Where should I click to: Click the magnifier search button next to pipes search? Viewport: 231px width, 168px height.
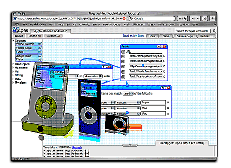(214, 31)
